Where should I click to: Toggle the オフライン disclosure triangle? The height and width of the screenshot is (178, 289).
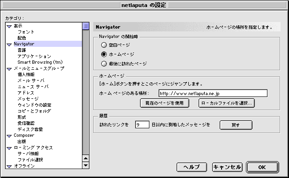pos(9,166)
